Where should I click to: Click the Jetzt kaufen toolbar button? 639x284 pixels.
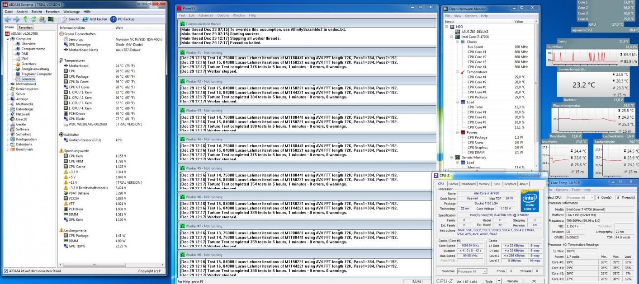[94, 19]
